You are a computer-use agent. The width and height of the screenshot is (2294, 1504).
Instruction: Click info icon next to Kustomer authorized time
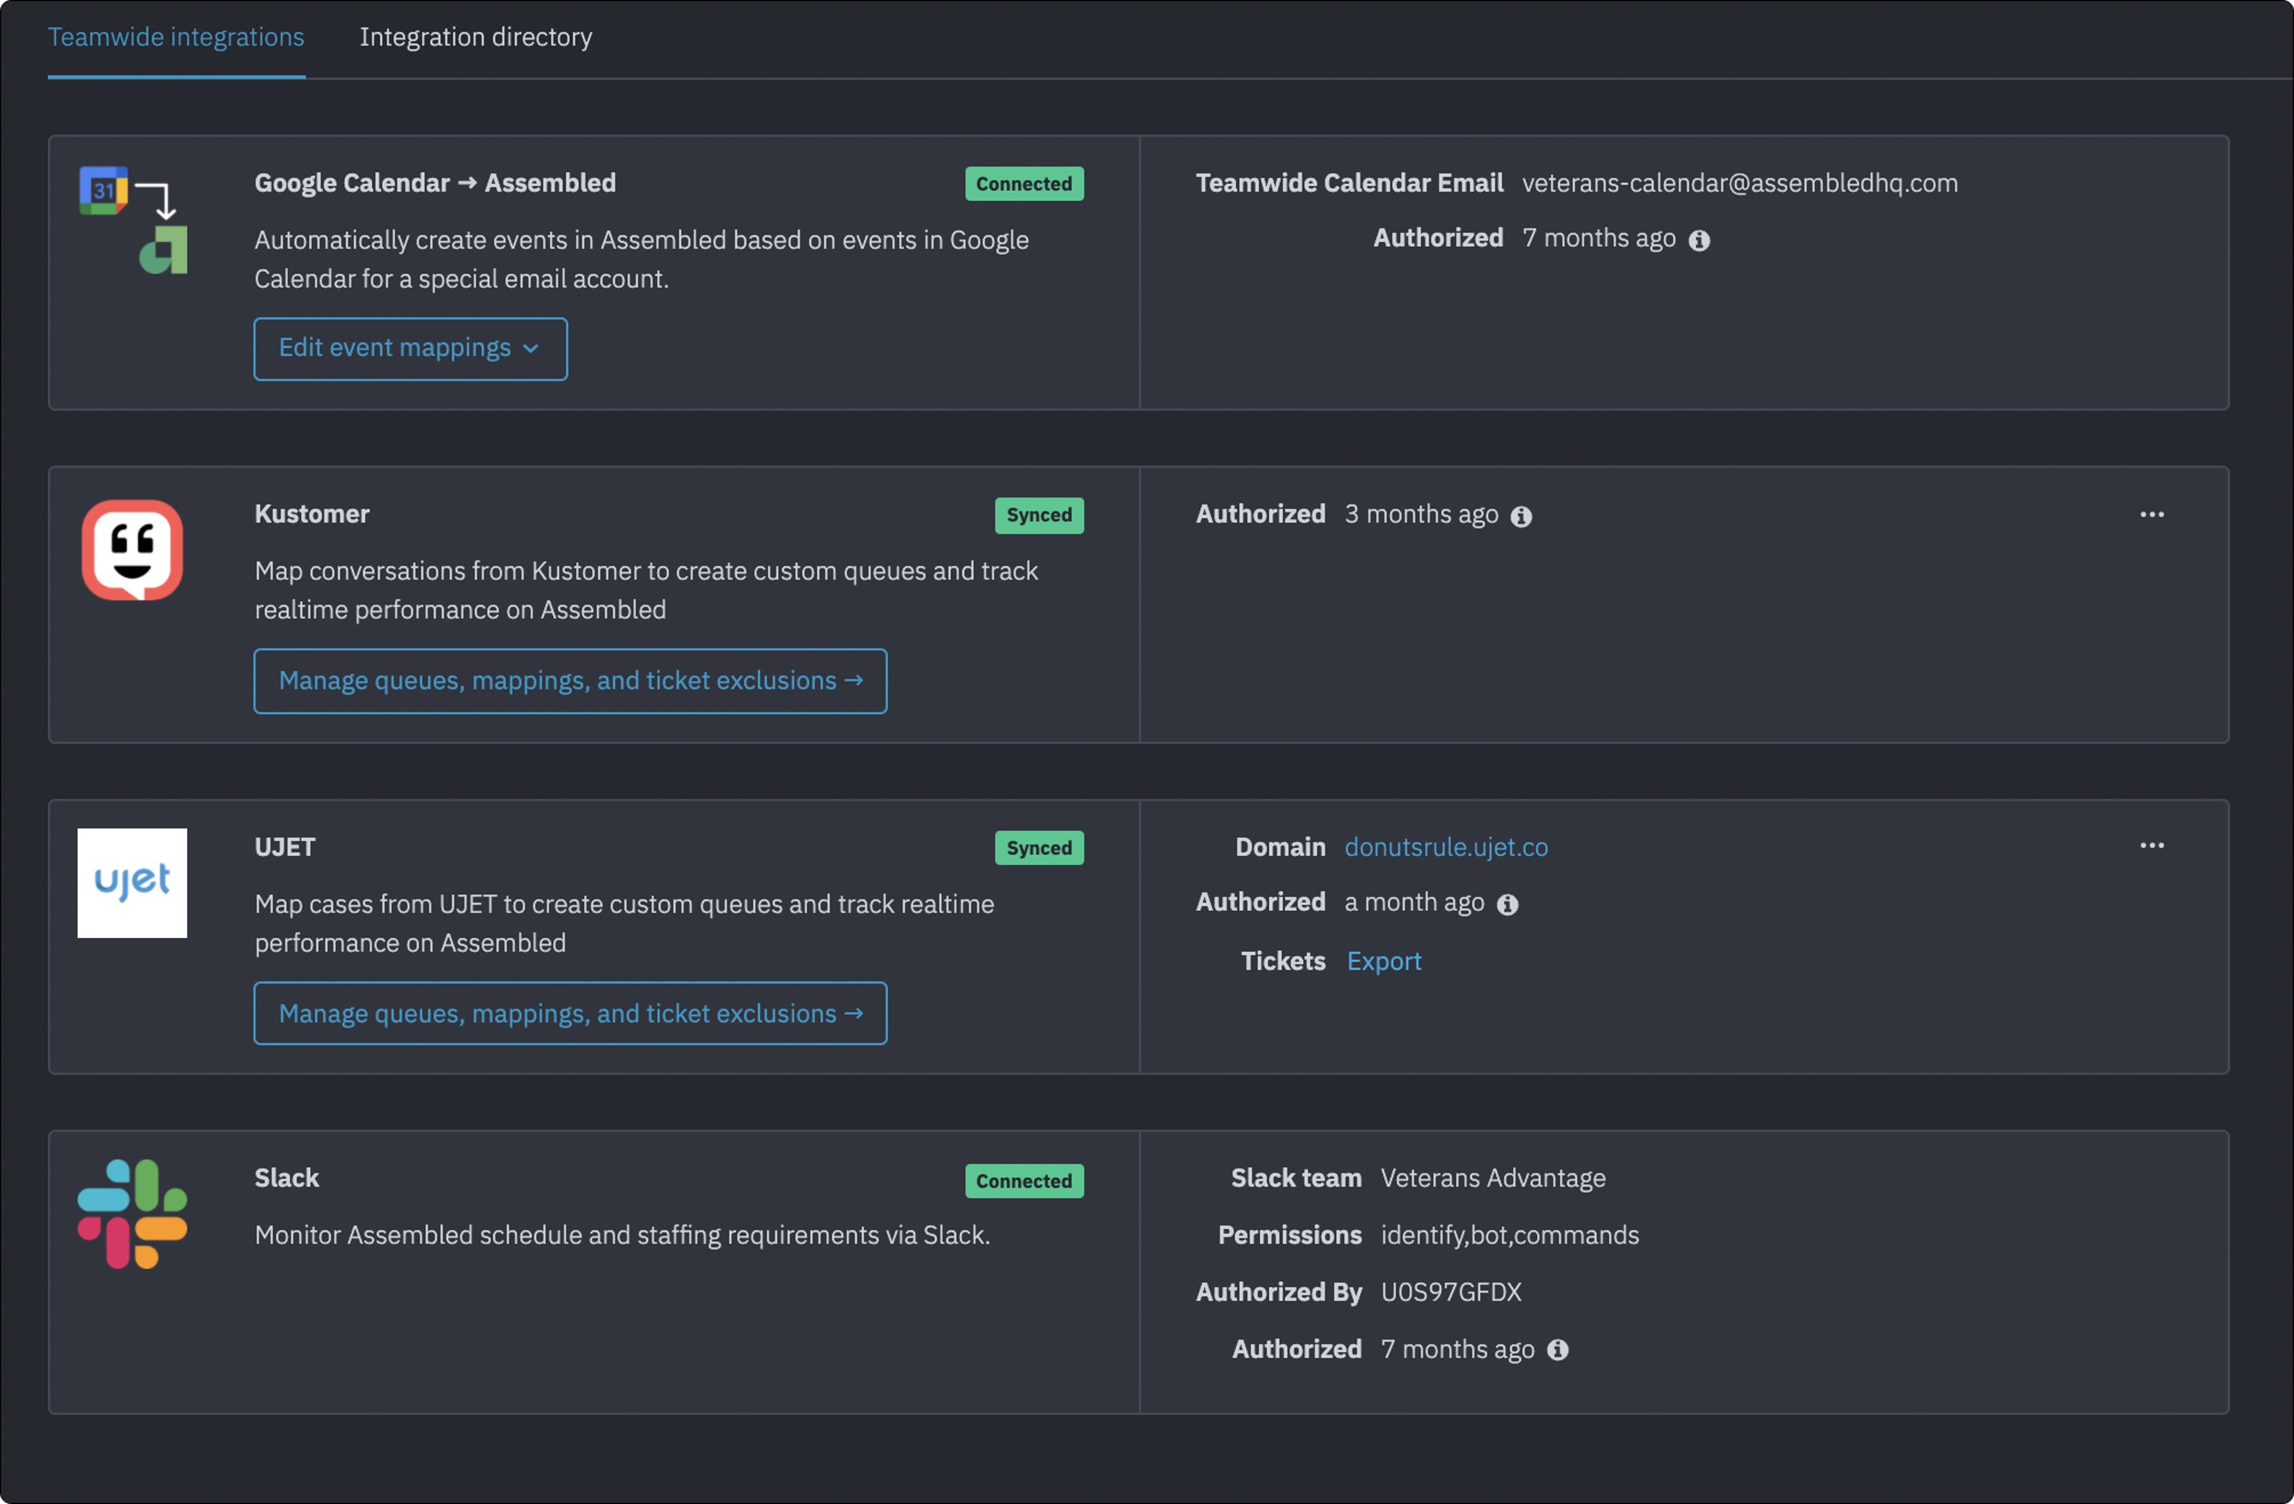(x=1521, y=517)
